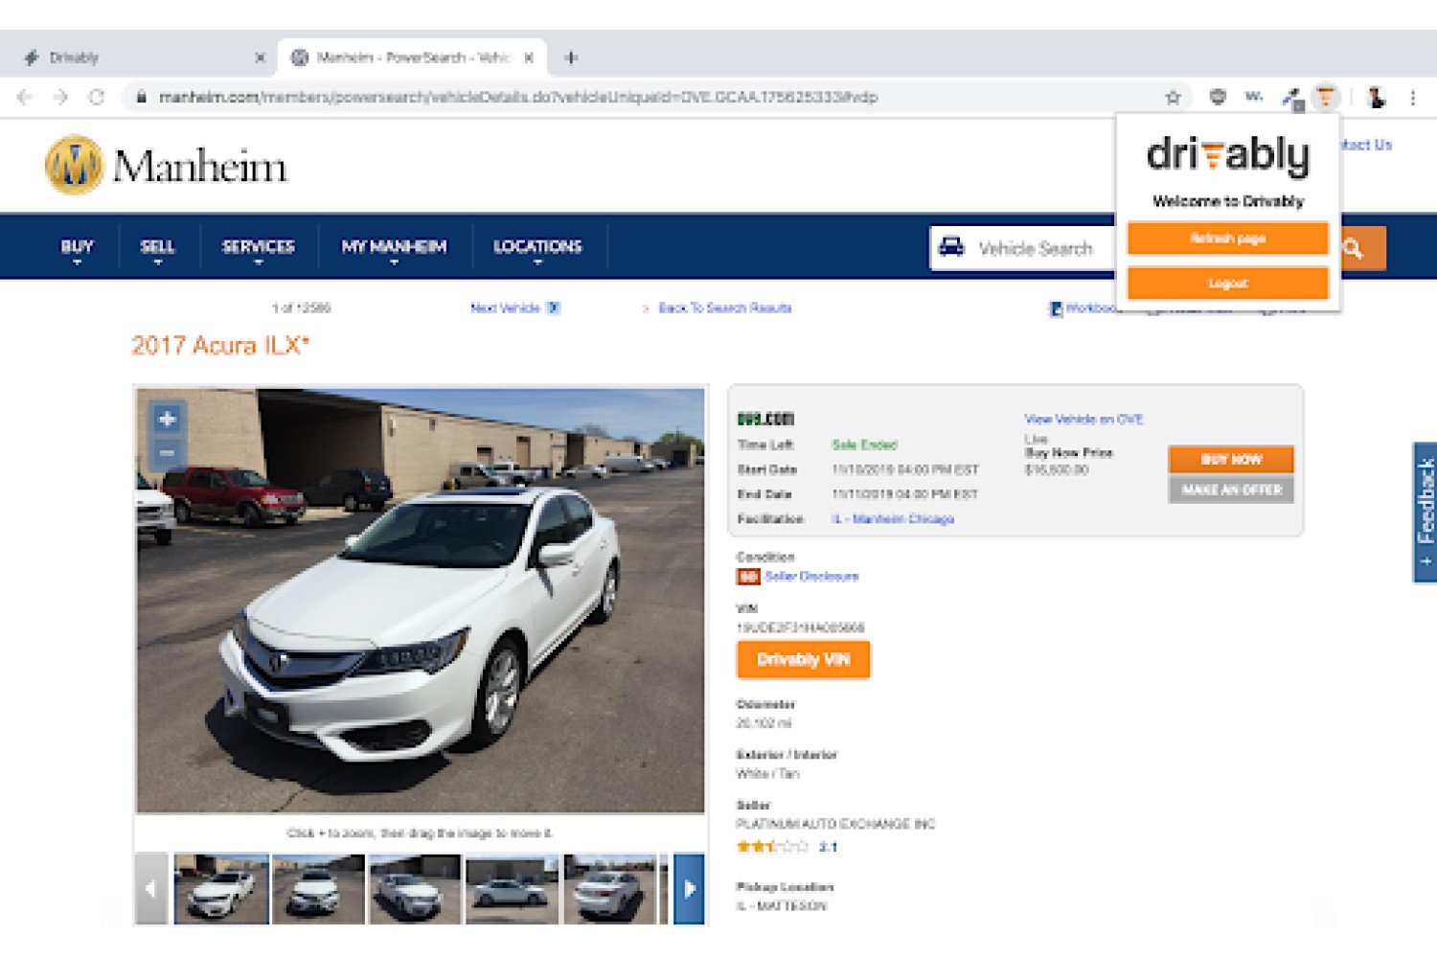Reload the page with the refresh icon

tap(96, 97)
